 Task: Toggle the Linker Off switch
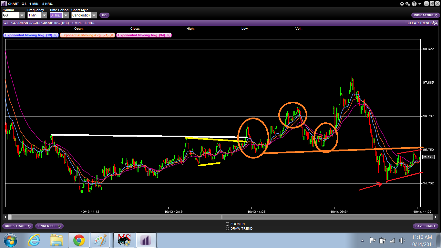tap(49, 226)
